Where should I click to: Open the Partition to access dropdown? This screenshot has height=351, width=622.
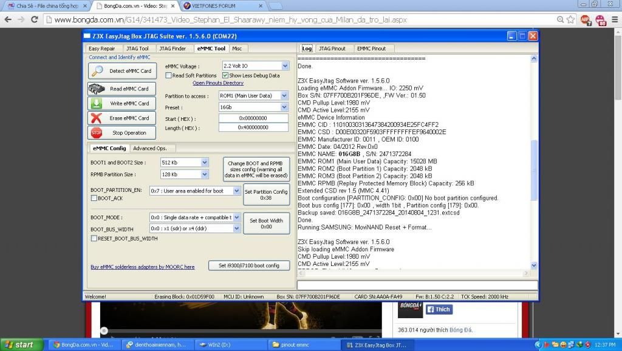coord(284,95)
